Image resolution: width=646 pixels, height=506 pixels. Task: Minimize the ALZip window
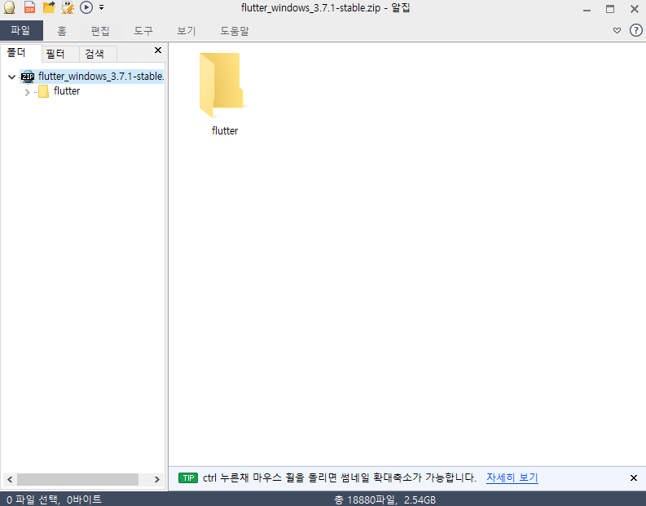(x=587, y=10)
